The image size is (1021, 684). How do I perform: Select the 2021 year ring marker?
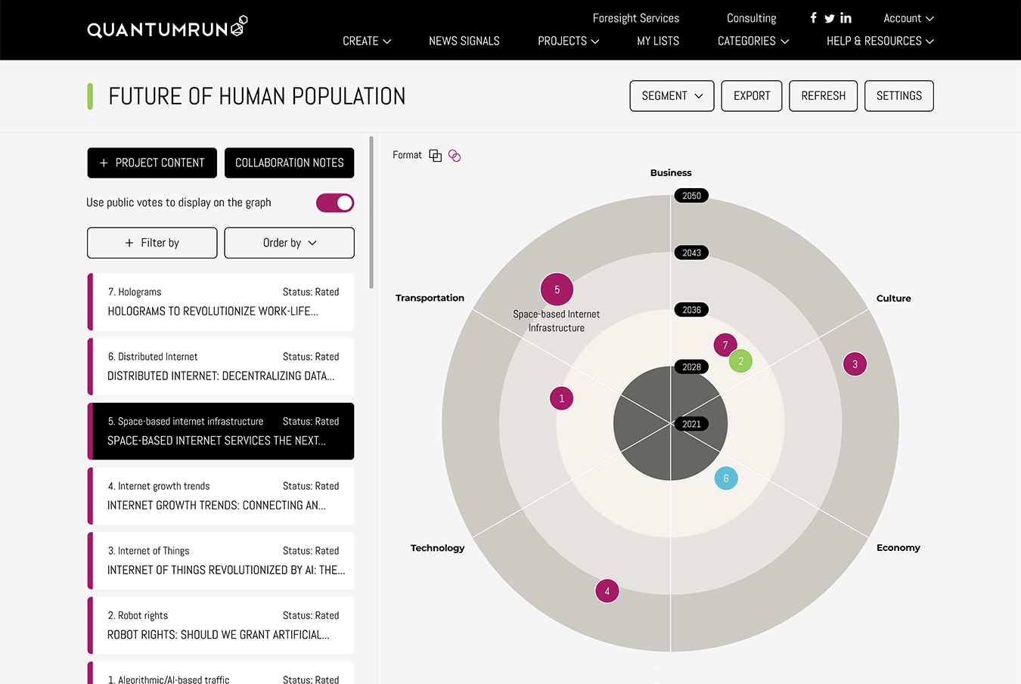coord(691,424)
